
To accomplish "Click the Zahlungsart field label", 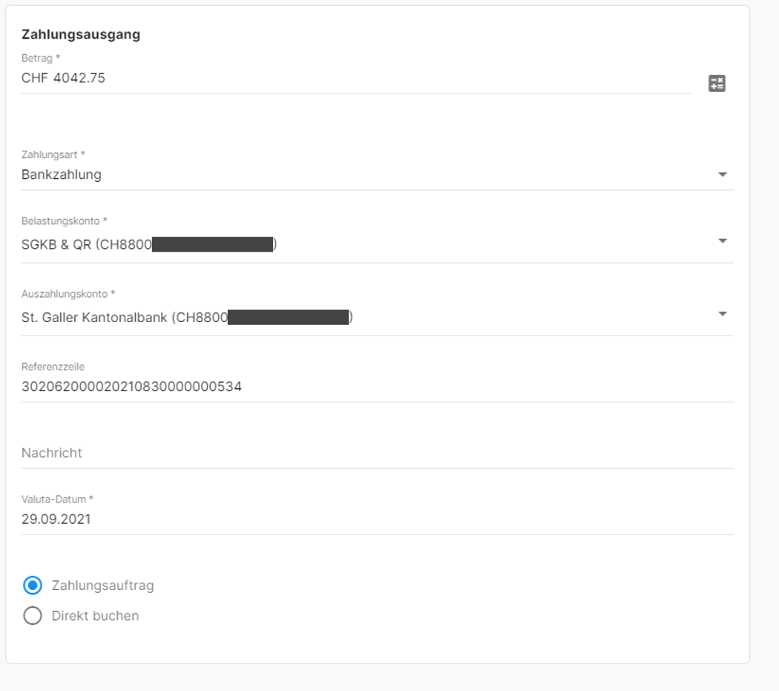I will pyautogui.click(x=53, y=154).
